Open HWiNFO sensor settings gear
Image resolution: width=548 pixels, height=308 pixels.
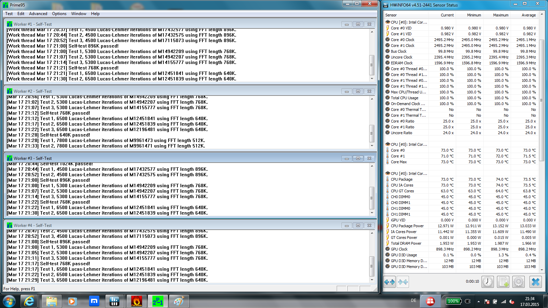(518, 282)
